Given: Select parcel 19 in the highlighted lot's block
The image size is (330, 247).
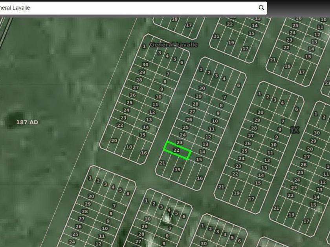Looking at the screenshot, I should pos(178,169).
